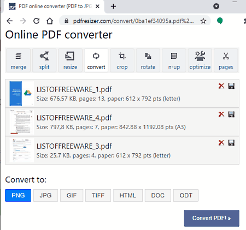The image size is (246, 230).
Task: Open the n-up tool
Action: [174, 60]
